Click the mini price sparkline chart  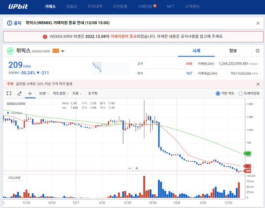(111, 68)
